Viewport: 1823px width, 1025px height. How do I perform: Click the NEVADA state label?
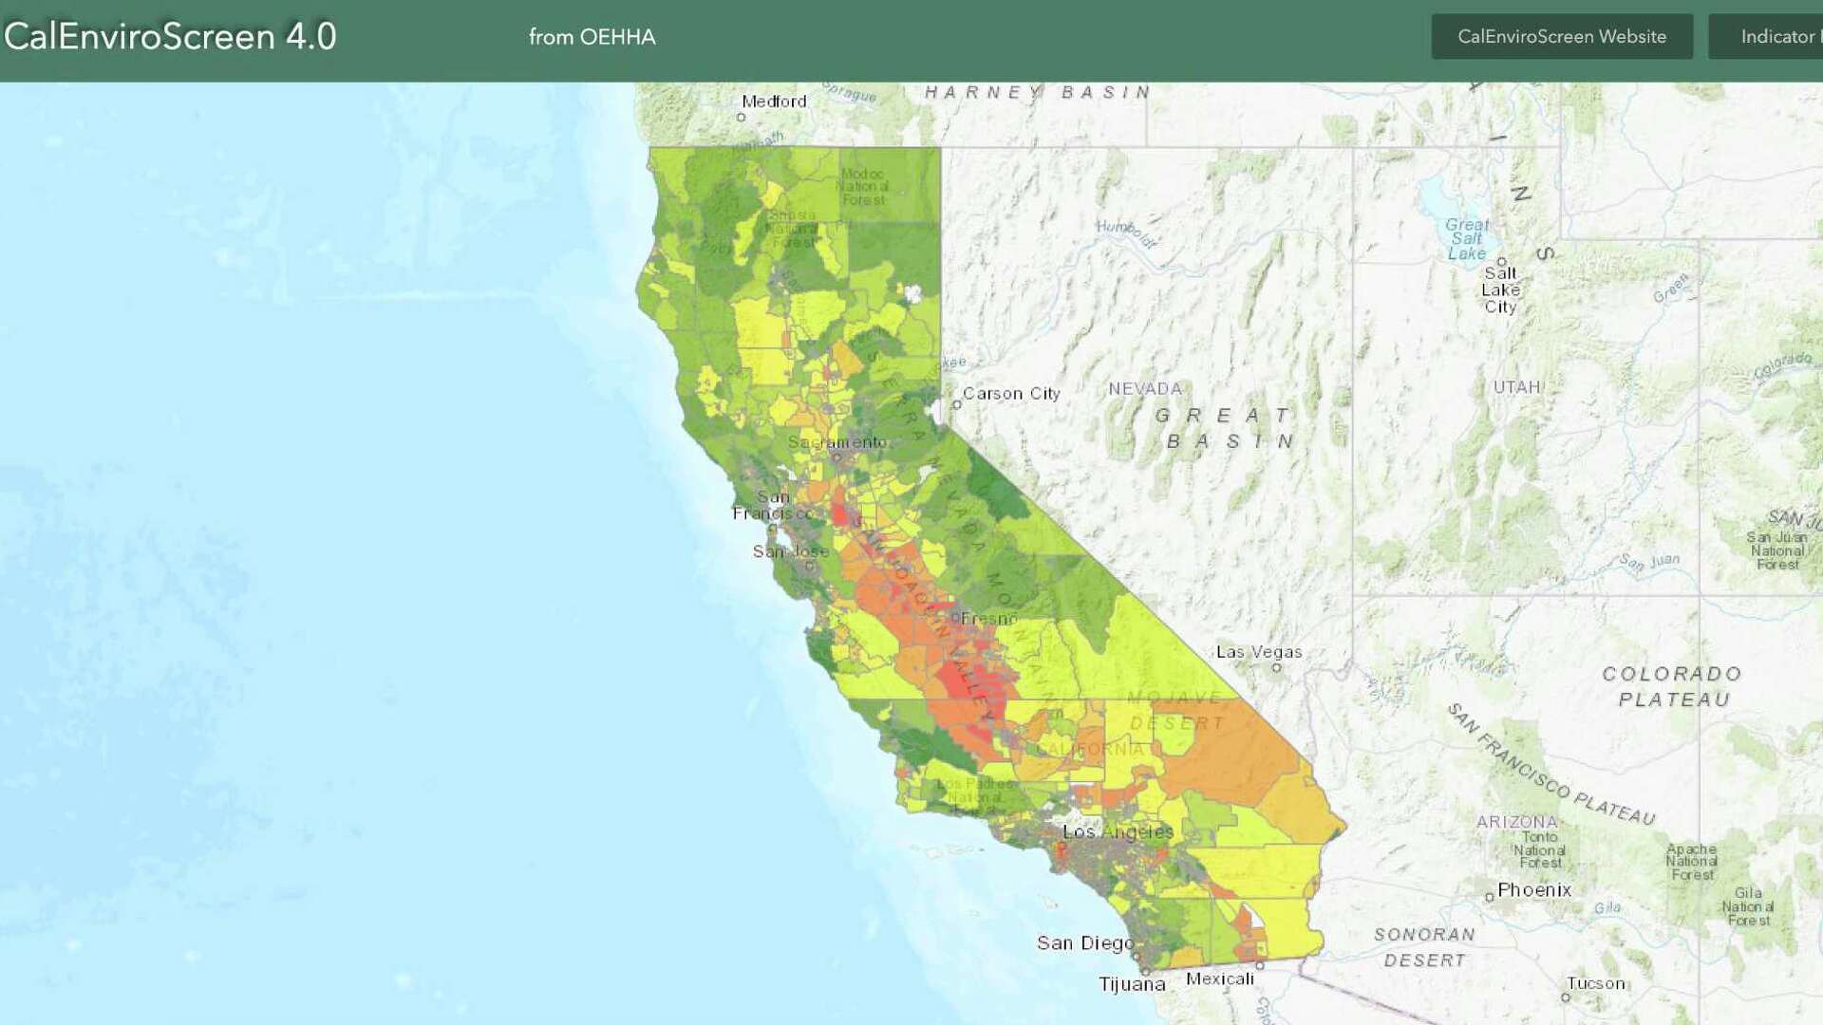(x=1145, y=389)
